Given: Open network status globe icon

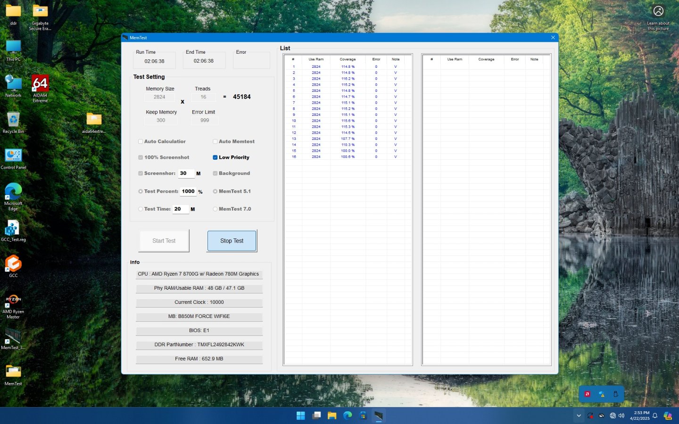Looking at the screenshot, I should [613, 416].
